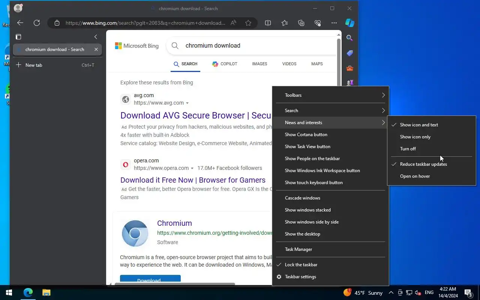The width and height of the screenshot is (480, 300).
Task: Open Opera Browser for Gamers link
Action: (193, 180)
